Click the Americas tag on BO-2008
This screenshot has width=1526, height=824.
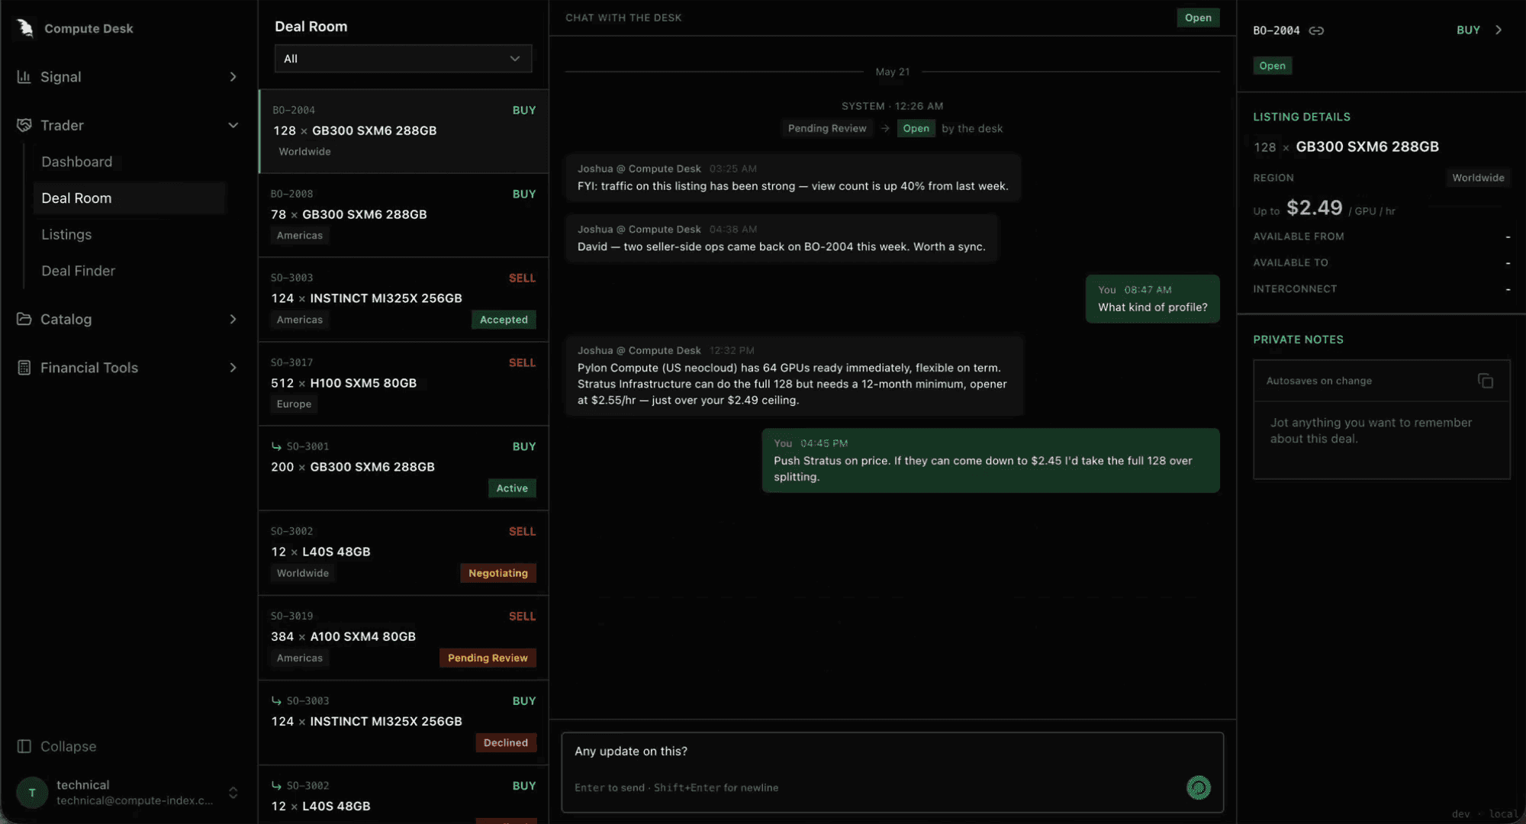299,236
